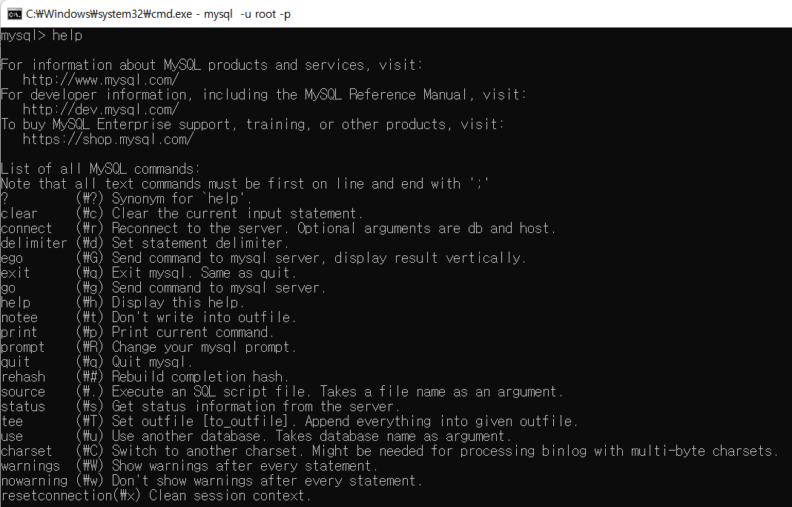The height and width of the screenshot is (507, 792).
Task: Click the 'source' command entry
Action: tap(23, 392)
